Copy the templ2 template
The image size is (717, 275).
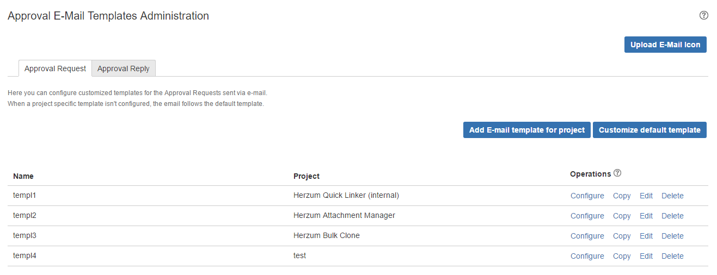pos(622,216)
